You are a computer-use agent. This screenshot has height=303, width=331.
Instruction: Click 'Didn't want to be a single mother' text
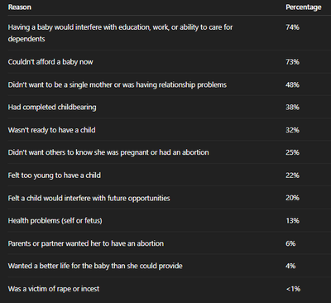pos(118,84)
